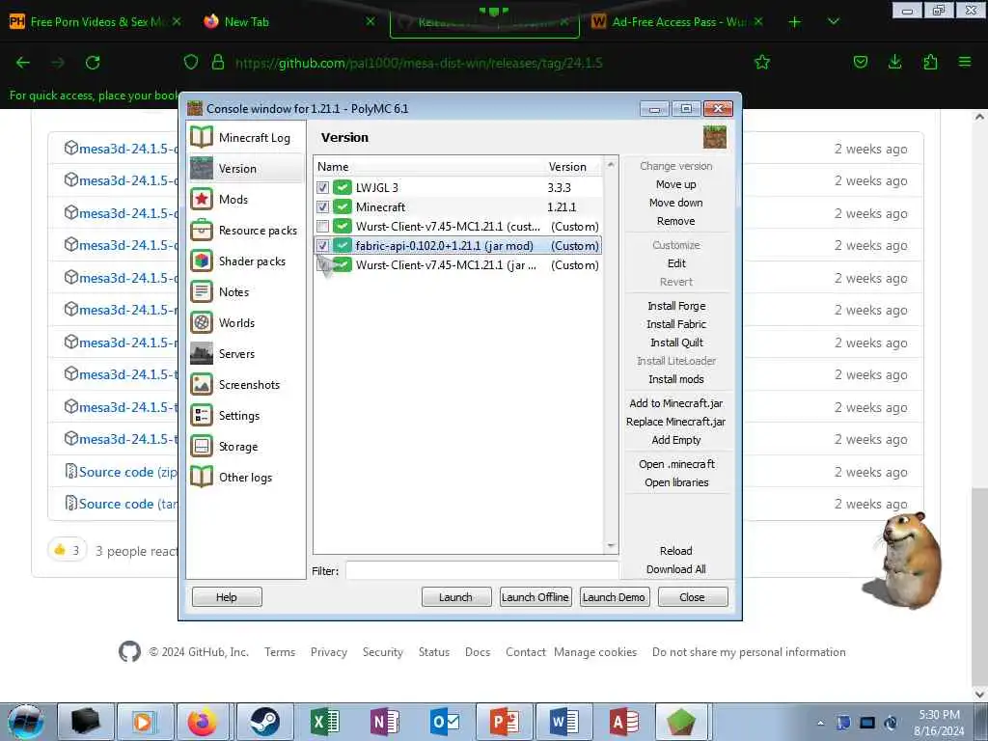Image resolution: width=988 pixels, height=741 pixels.
Task: Open the Minecraft Log page
Action: (246, 137)
